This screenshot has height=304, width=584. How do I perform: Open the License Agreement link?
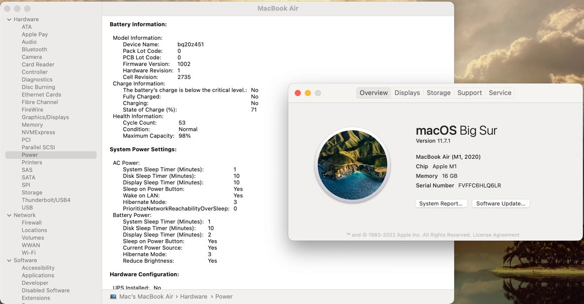click(x=496, y=235)
